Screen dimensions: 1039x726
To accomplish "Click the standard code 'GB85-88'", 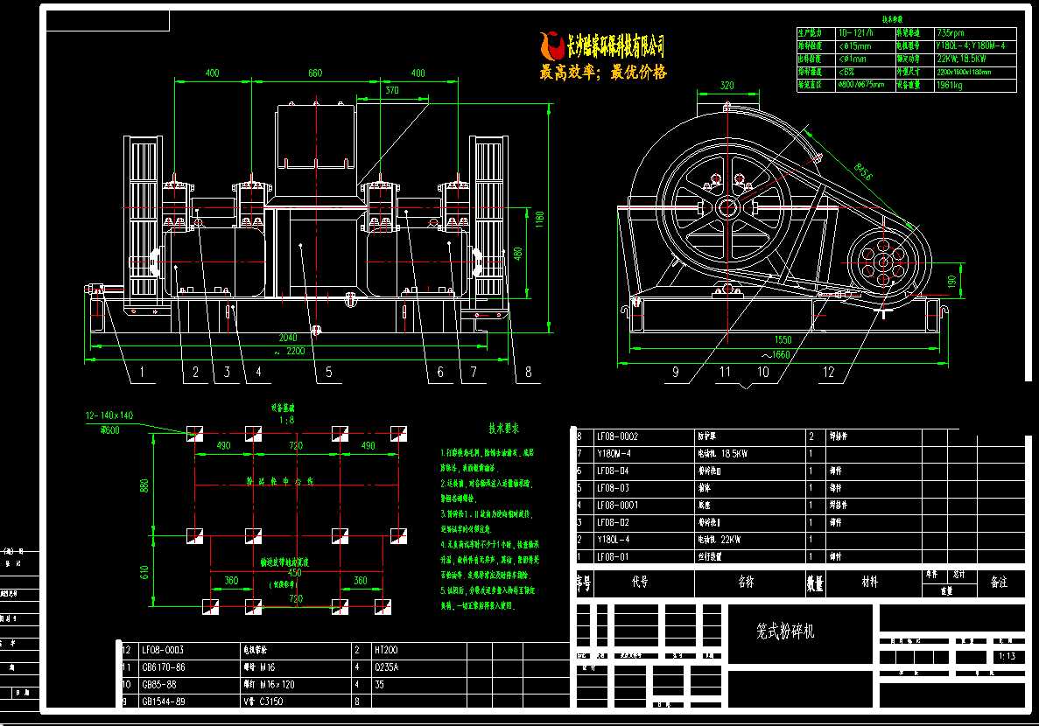I will click(x=159, y=685).
